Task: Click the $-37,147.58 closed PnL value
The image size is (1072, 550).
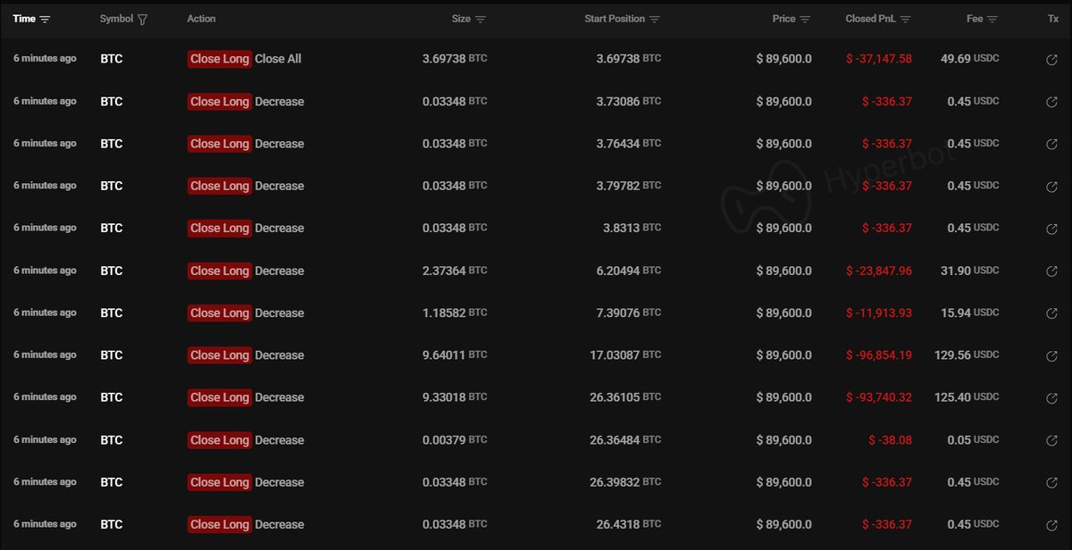Action: (878, 59)
